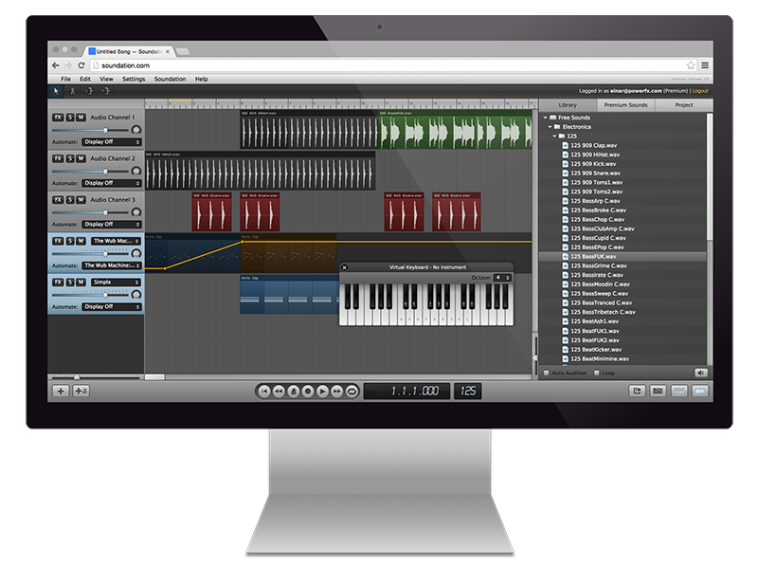
Task: Open FX for Audio Channel 1
Action: [58, 118]
